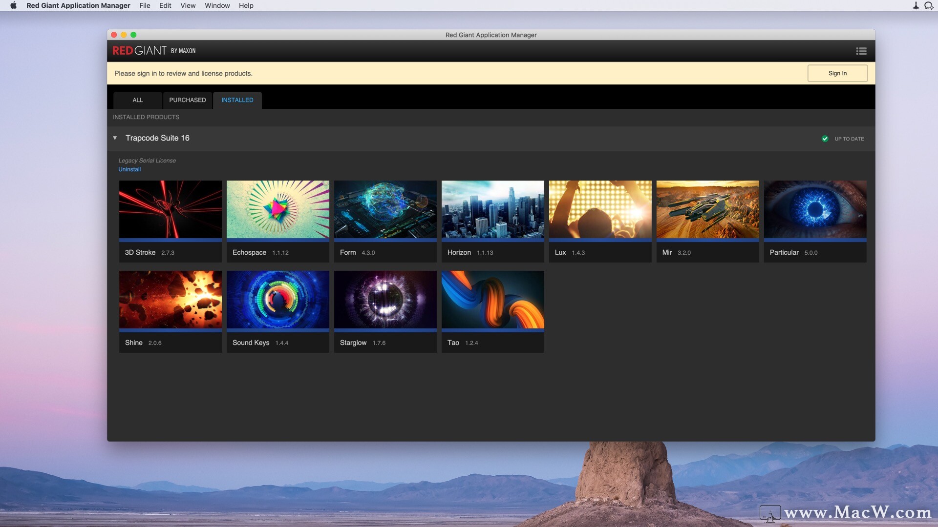Select the Starglow product thumbnail
938x527 pixels.
385,300
